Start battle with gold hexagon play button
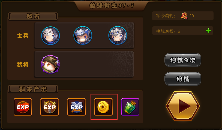The image size is (222, 130). [183, 106]
